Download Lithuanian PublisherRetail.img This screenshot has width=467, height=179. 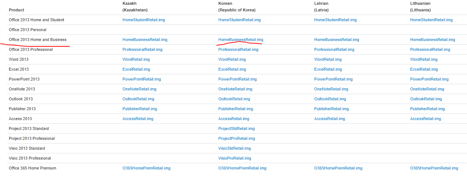tap(427, 109)
